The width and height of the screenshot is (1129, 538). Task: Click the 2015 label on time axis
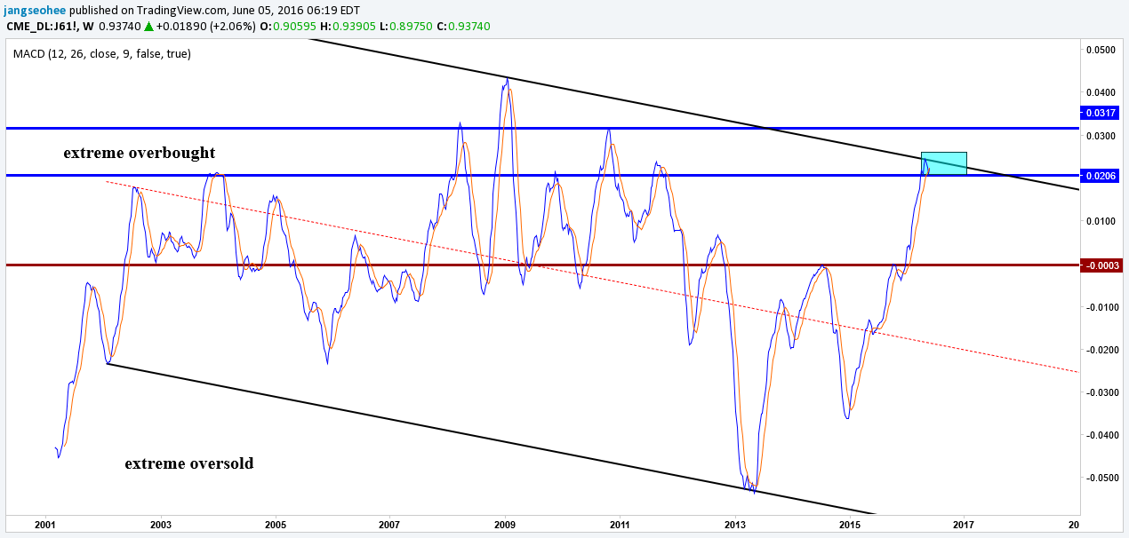tap(850, 526)
